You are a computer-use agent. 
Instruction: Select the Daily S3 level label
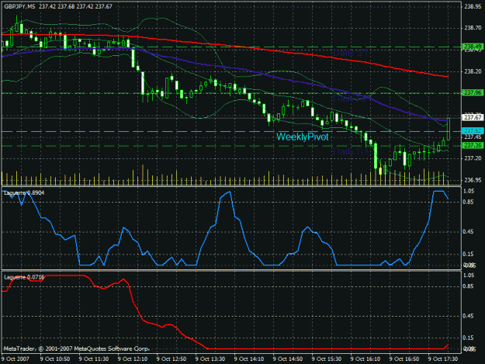point(351,151)
